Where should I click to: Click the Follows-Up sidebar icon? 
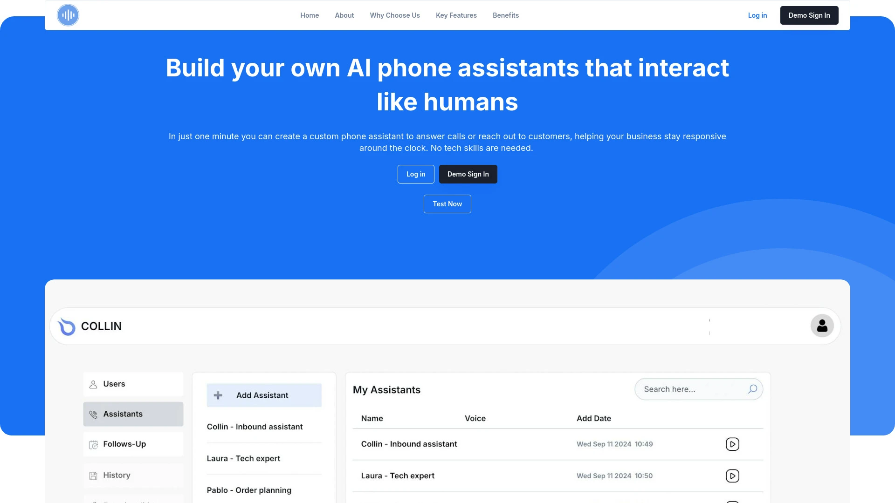pos(93,444)
